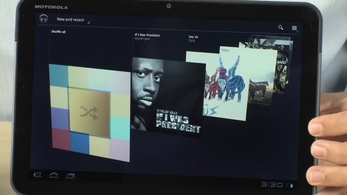The width and height of the screenshot is (347, 195).
Task: Tap the Shuffle all label
Action: [59, 32]
